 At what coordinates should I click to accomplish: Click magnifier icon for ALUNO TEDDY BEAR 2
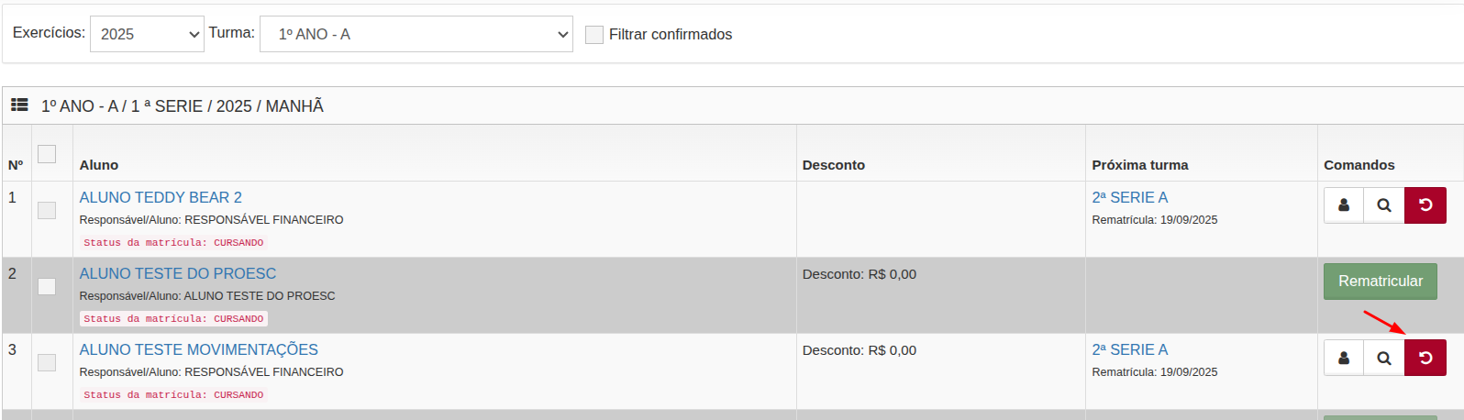coord(1384,205)
